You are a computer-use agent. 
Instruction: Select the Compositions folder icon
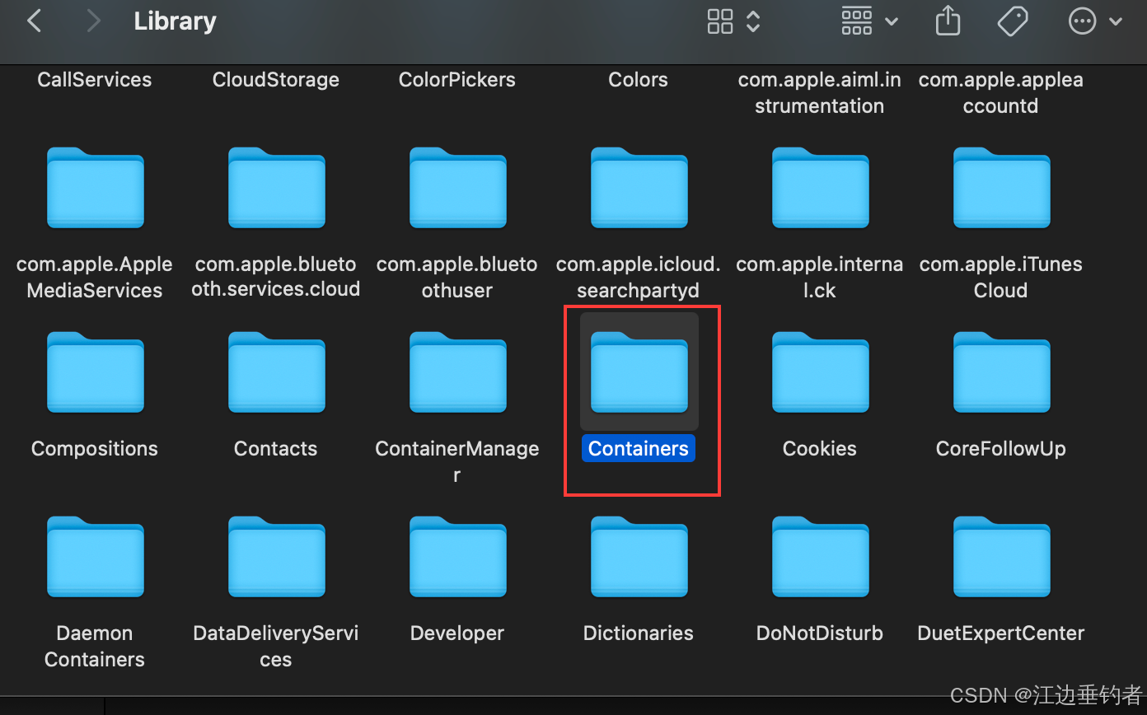96,372
